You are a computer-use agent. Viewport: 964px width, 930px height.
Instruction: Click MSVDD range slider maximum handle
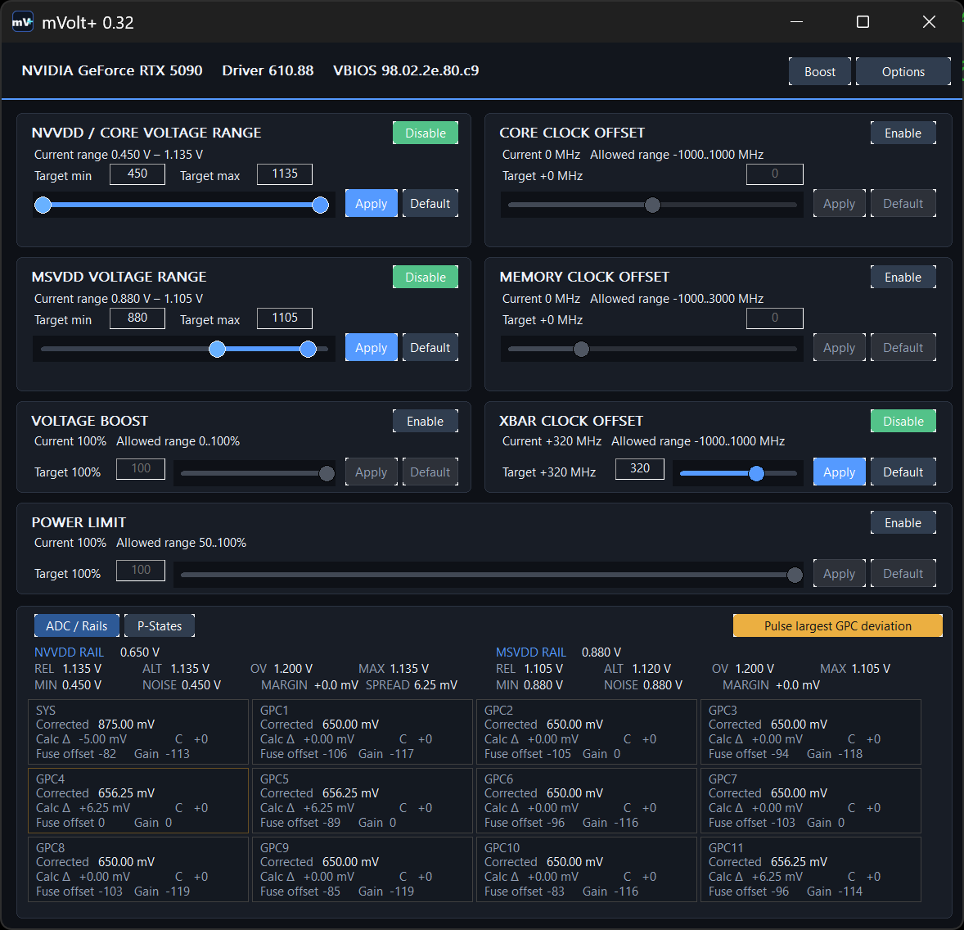pyautogui.click(x=308, y=350)
